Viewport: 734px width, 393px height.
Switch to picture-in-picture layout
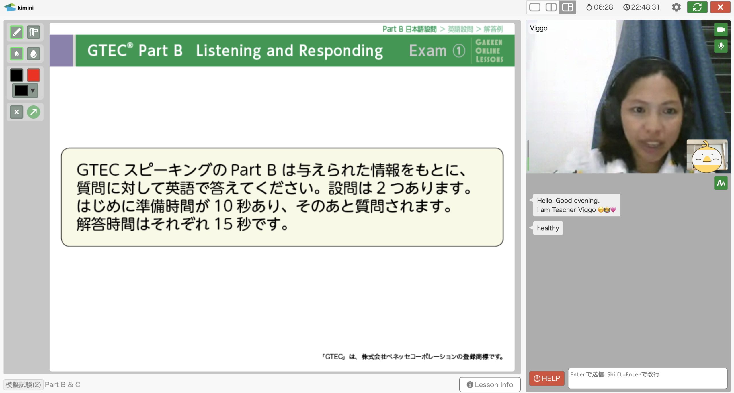pyautogui.click(x=567, y=7)
